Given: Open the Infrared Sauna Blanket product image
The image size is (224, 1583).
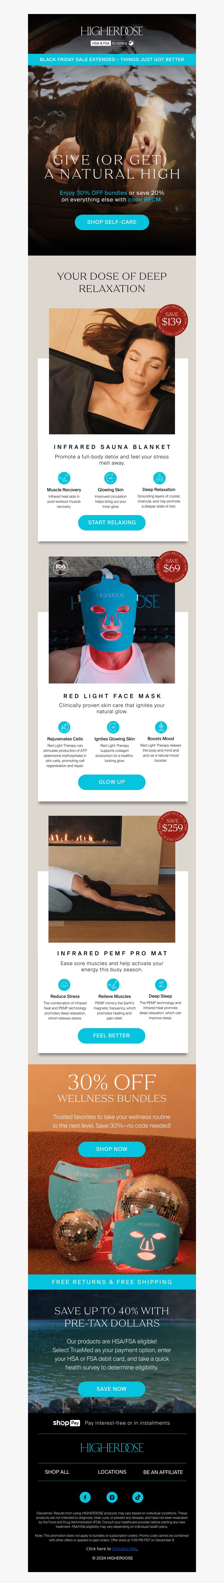Looking at the screenshot, I should tap(112, 371).
